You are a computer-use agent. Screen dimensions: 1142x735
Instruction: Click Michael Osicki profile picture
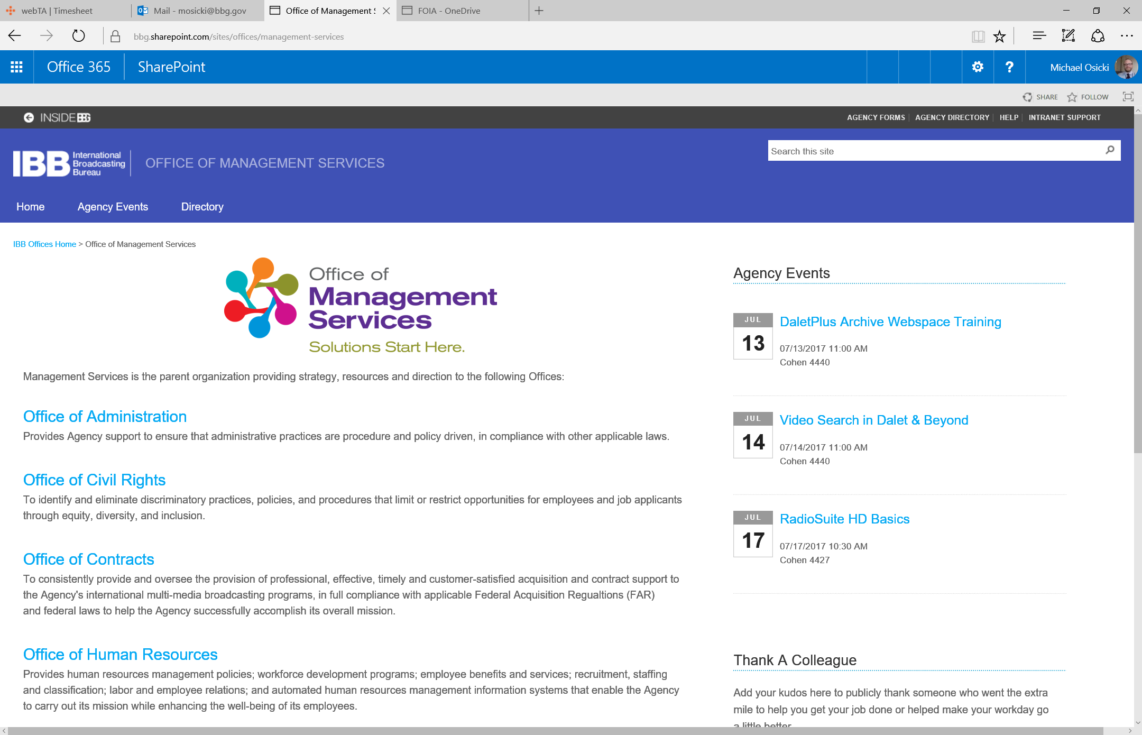[x=1126, y=67]
